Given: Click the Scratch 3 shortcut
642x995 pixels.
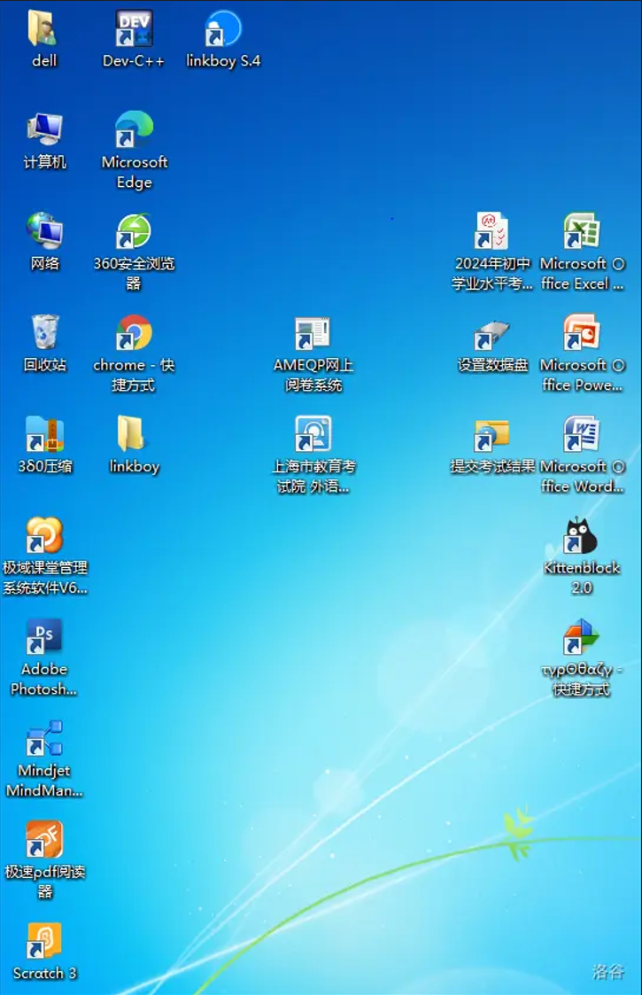Looking at the screenshot, I should tap(44, 942).
